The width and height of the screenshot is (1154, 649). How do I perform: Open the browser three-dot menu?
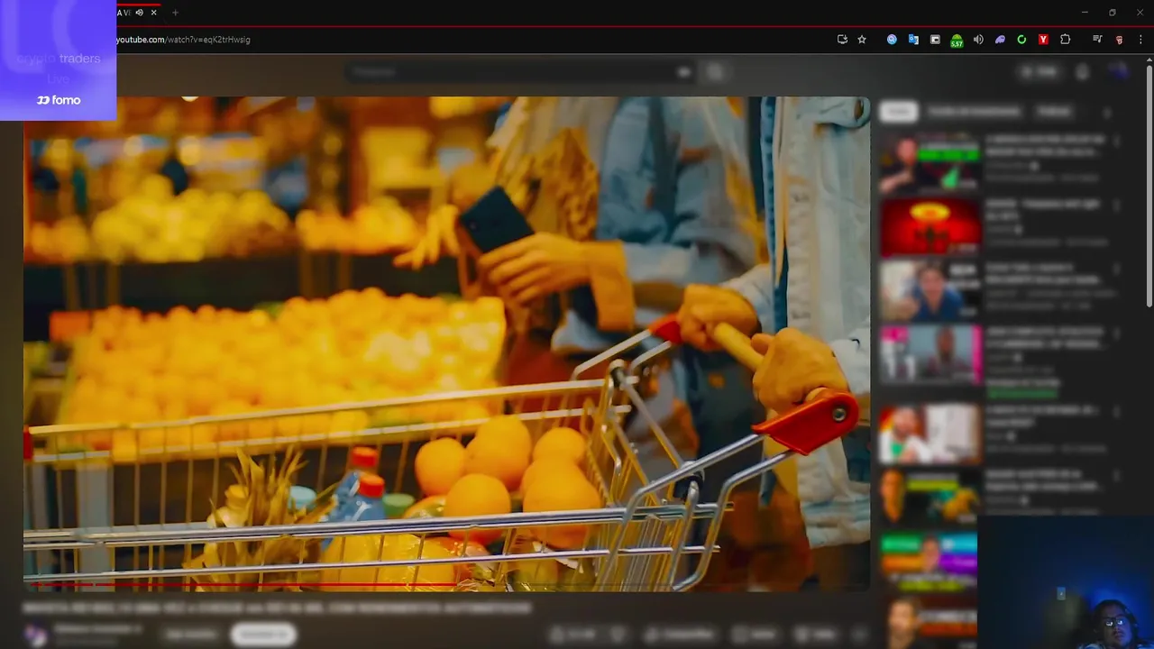coord(1140,40)
